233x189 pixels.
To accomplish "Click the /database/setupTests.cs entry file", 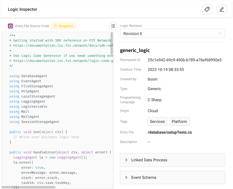I will pos(170,132).
